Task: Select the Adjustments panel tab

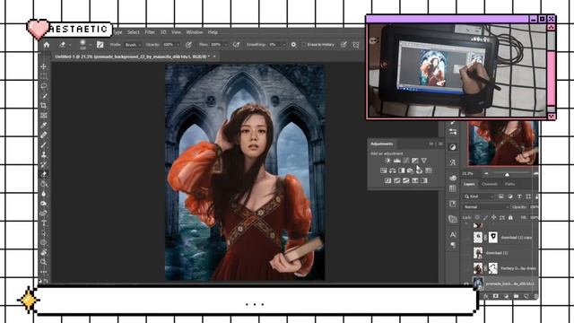Action: [x=382, y=144]
